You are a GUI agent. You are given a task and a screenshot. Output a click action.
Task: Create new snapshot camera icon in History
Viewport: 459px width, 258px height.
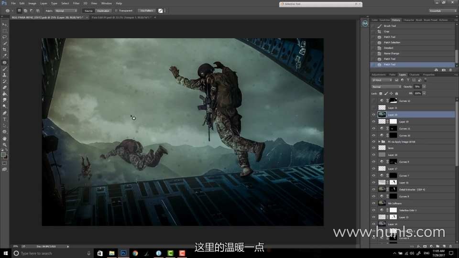click(x=444, y=70)
